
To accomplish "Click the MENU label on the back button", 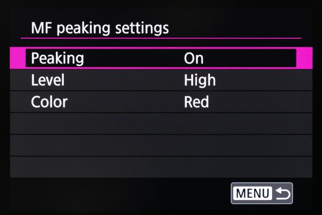I will click(252, 193).
